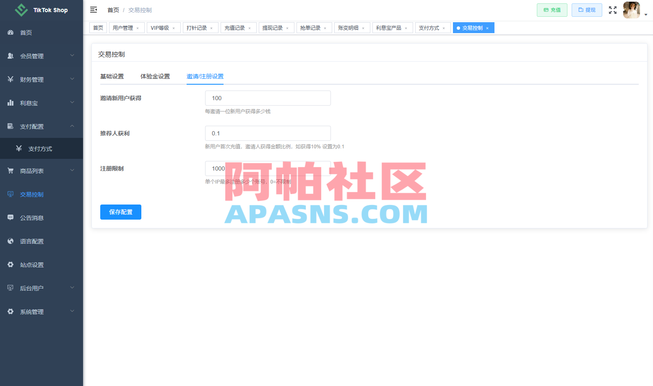The height and width of the screenshot is (386, 653).
Task: Focus the 推荐人获利 input field
Action: (x=268, y=133)
